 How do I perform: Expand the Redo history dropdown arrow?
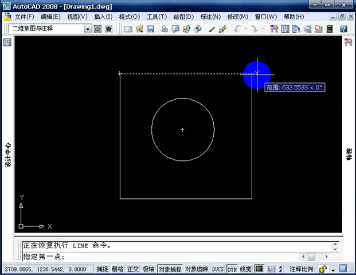coord(263,29)
